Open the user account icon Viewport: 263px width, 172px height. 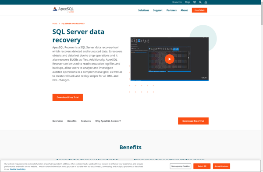point(206,2)
